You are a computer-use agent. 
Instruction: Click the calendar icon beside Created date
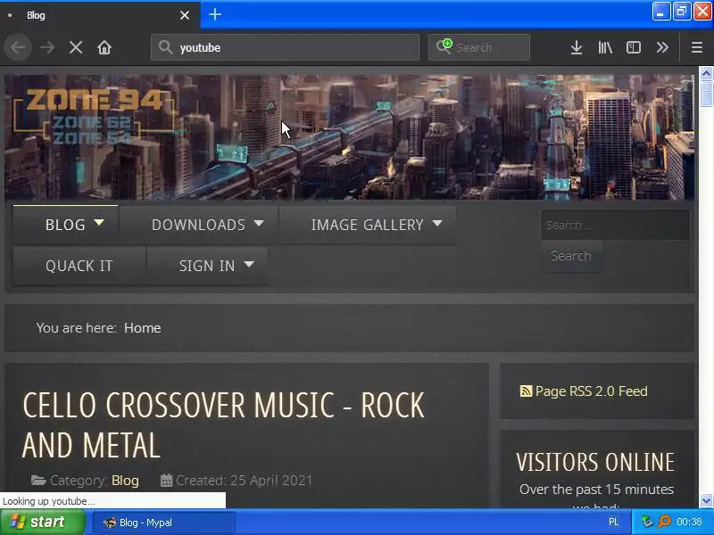click(166, 481)
